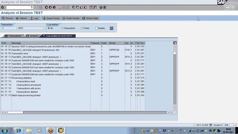Select the Folder log entries radio button
238x134 pixels.
point(82,28)
